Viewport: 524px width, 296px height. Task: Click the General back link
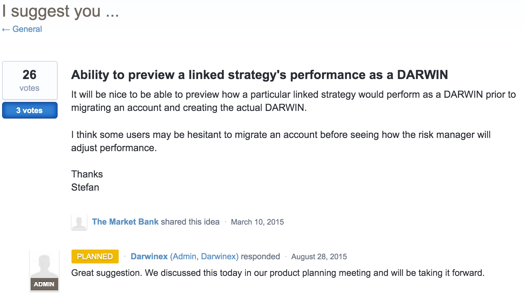pos(27,29)
